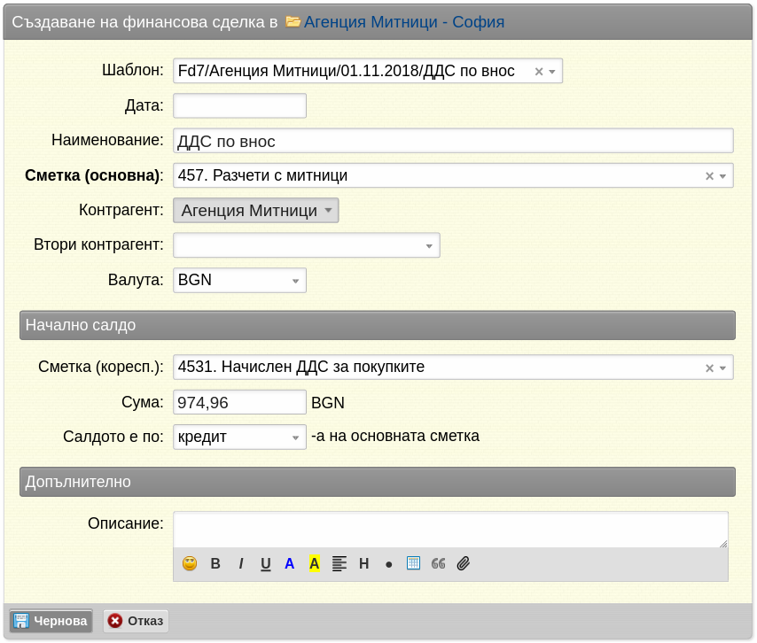Open the Валута BGN dropdown

[239, 280]
